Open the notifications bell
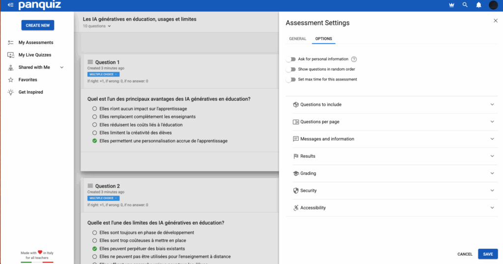 pos(478,5)
